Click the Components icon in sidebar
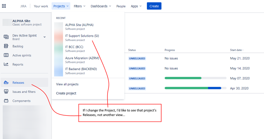Screen dimensions: 264x139 (6, 101)
